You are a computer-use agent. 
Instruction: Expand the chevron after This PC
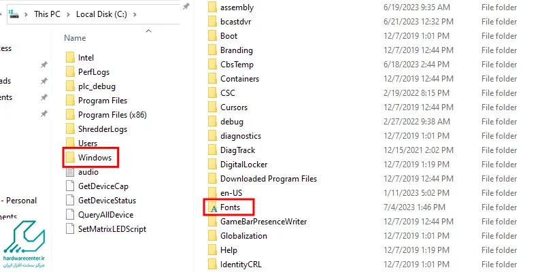point(69,14)
